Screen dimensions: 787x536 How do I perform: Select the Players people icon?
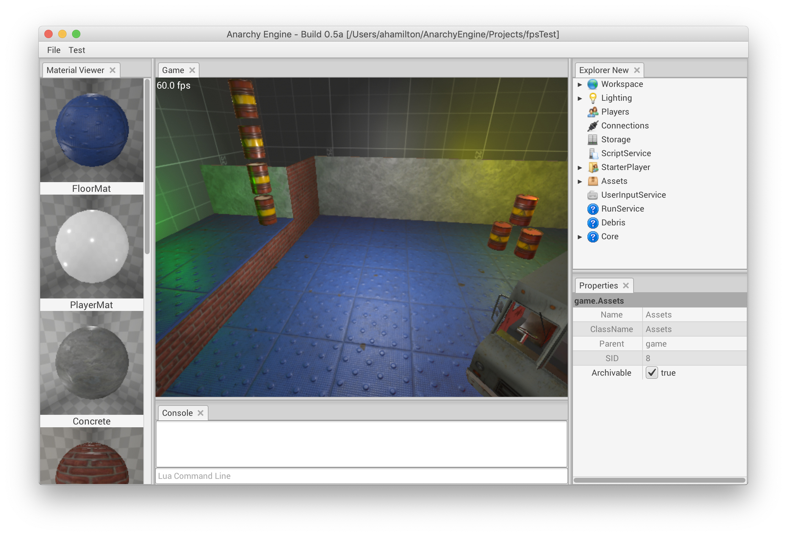593,112
